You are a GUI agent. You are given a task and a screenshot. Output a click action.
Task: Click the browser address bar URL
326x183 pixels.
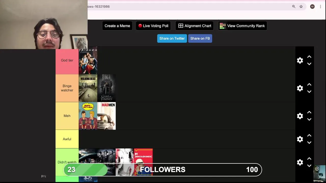click(99, 7)
